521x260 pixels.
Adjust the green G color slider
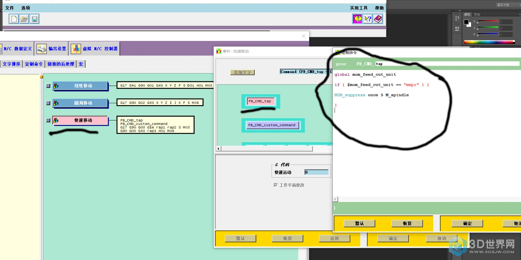point(488,27)
